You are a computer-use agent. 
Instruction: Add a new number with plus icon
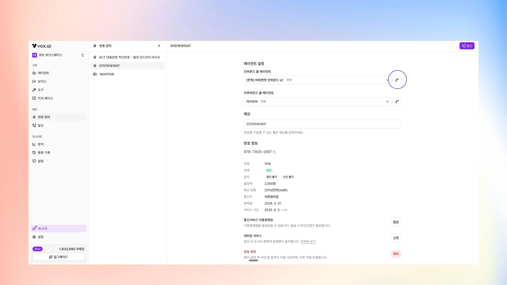click(159, 46)
